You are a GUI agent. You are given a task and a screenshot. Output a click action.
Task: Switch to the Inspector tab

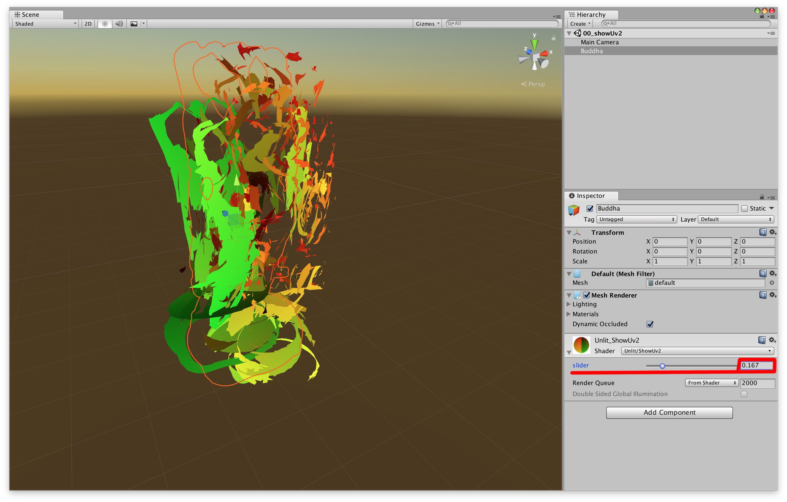coord(591,195)
